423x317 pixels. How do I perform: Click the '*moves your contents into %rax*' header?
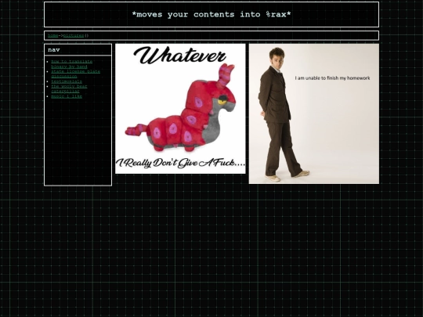[211, 14]
